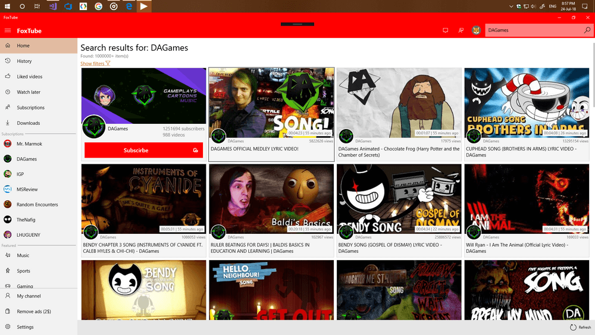Open the Music featured category

(39, 255)
